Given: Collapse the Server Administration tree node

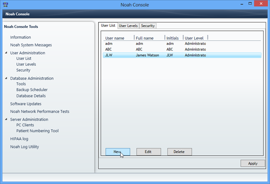Looking at the screenshot, I should tap(6, 119).
